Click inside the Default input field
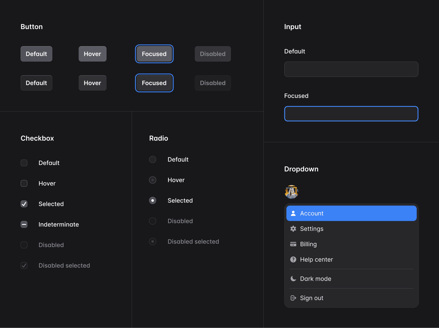 [351, 69]
